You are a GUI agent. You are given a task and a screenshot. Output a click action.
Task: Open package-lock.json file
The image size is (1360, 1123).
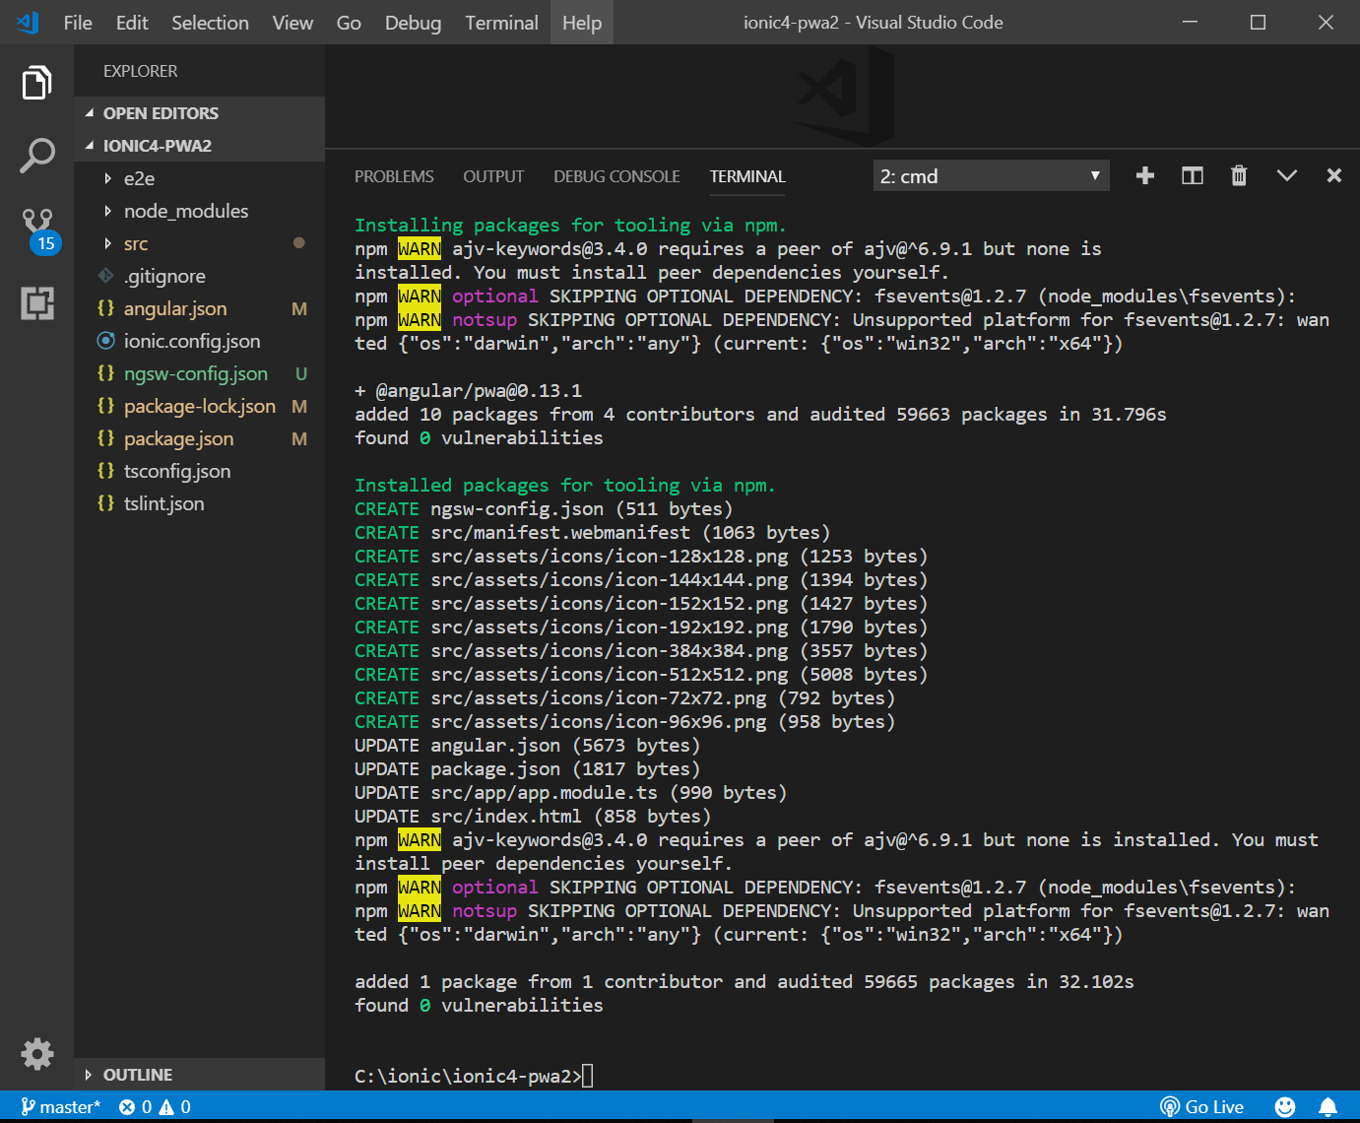point(199,406)
